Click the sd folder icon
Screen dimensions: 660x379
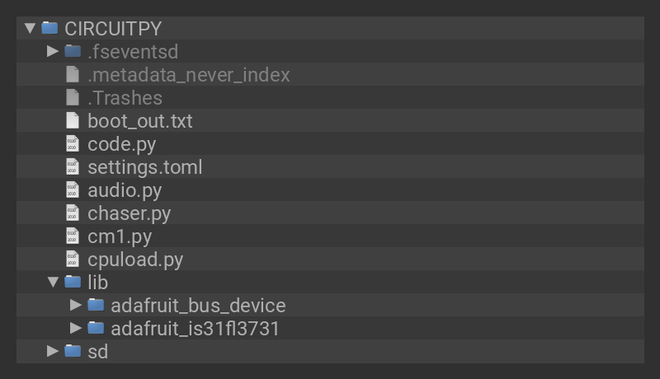(x=73, y=352)
